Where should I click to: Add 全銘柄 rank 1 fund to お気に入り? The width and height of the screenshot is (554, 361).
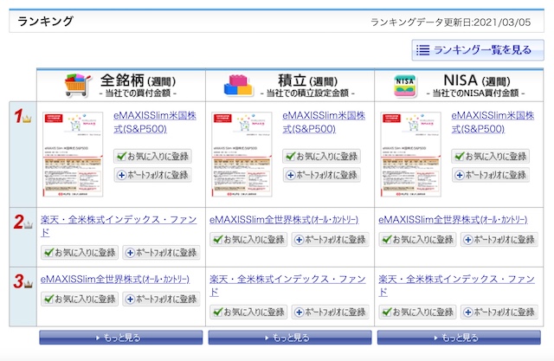click(152, 157)
